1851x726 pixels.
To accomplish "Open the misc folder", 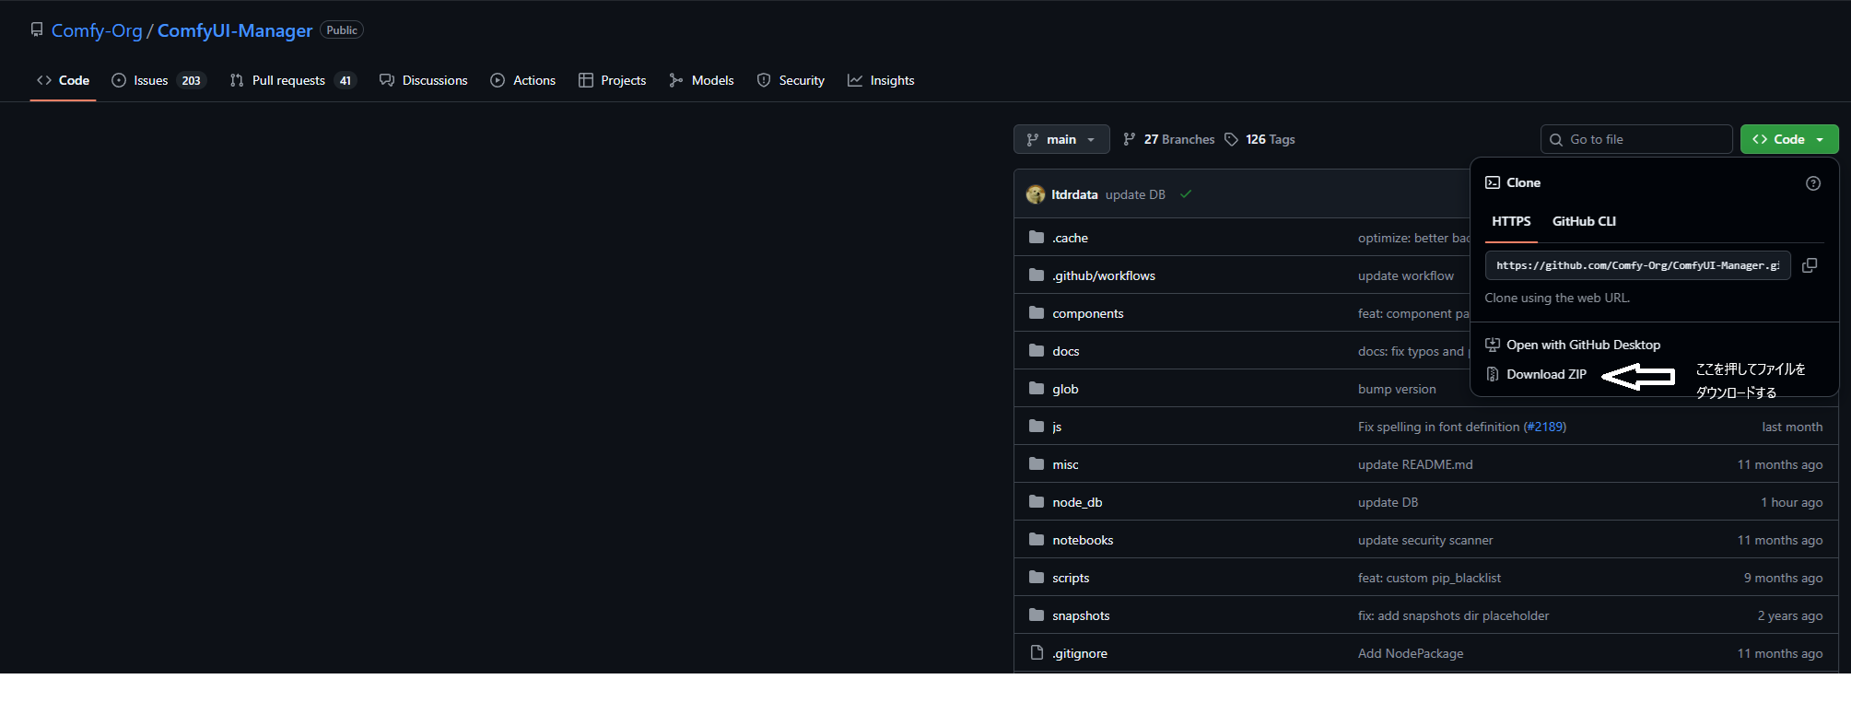I will pos(1065,464).
